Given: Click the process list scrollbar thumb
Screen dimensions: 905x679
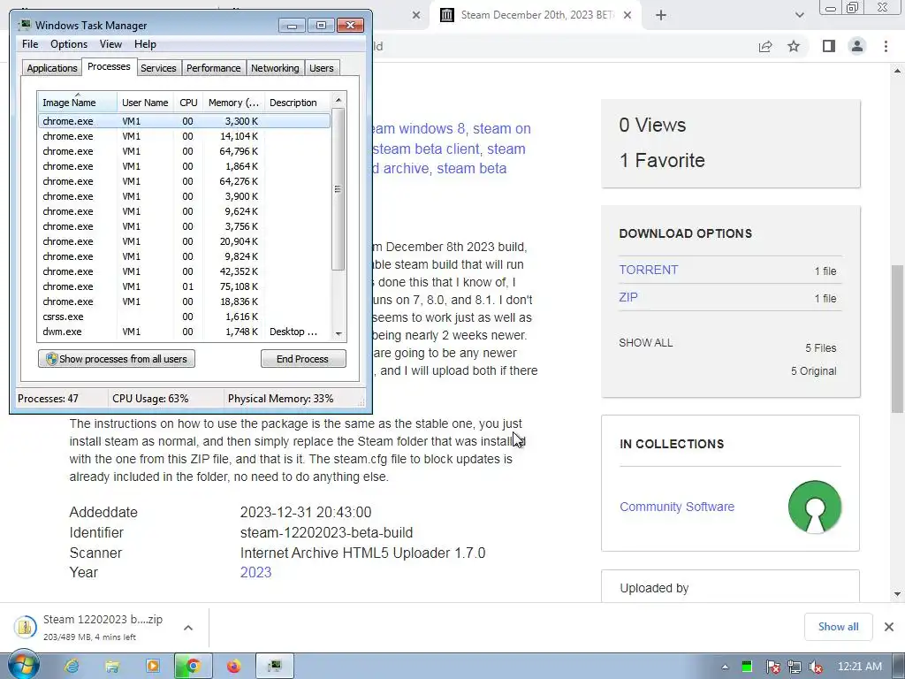Looking at the screenshot, I should tap(338, 189).
